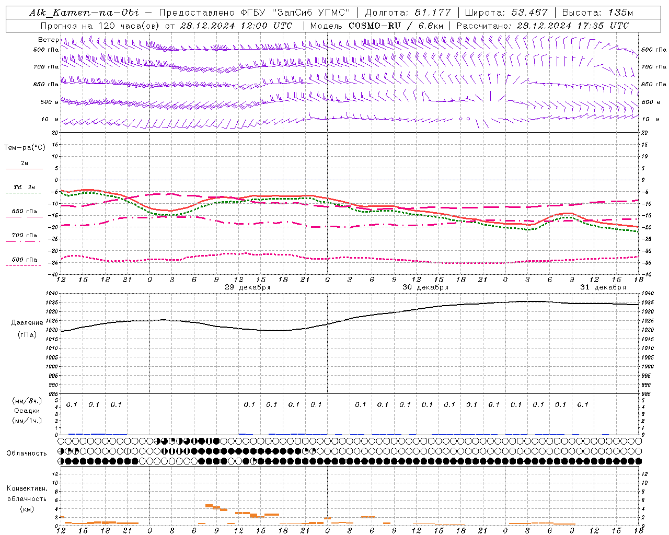Click the (мм/3ч.) units label

click(x=27, y=401)
